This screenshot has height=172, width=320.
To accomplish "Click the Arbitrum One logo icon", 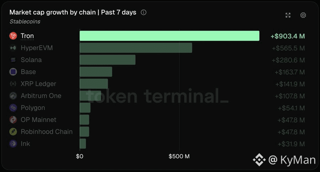I will [13, 96].
